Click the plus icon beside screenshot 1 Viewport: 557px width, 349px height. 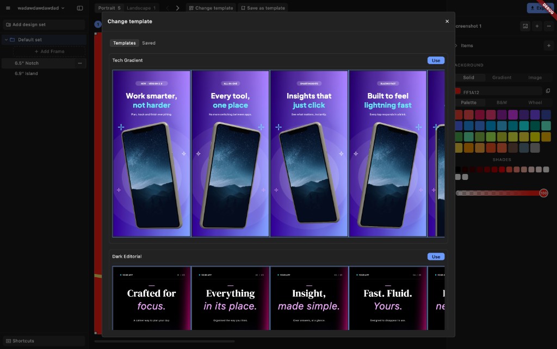pos(537,26)
